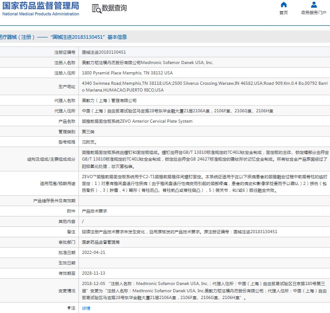Viewport: 330px width, 313px height.
Task: Click the address 1800 Pyramid Place Memphis
Action: [127, 73]
